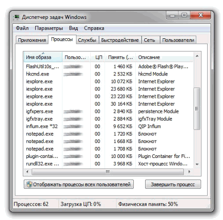The width and height of the screenshot is (223, 220).
Task: Sort by the Имя образа column header
Action: tap(43, 57)
